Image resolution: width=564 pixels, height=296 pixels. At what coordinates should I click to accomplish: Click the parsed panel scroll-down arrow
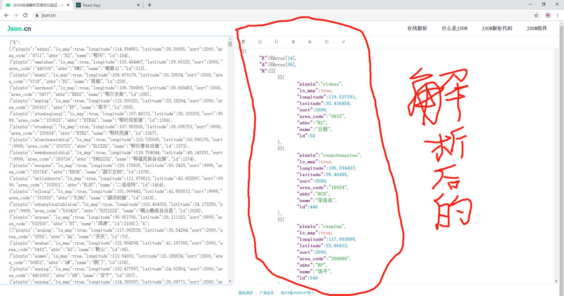556,281
